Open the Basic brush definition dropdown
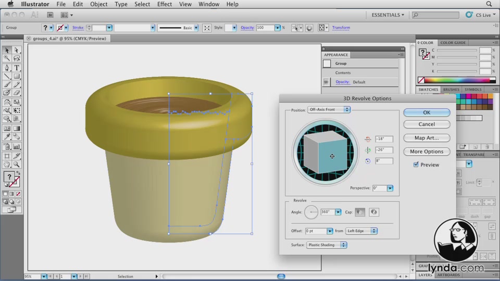 click(x=196, y=28)
